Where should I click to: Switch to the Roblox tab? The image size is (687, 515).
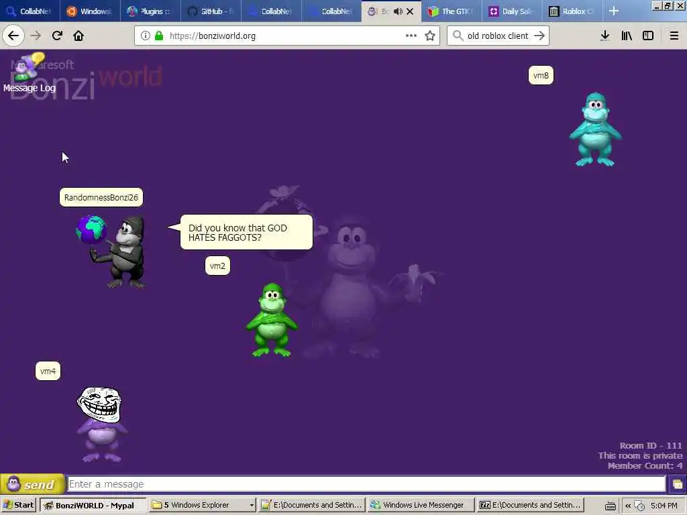(x=572, y=11)
